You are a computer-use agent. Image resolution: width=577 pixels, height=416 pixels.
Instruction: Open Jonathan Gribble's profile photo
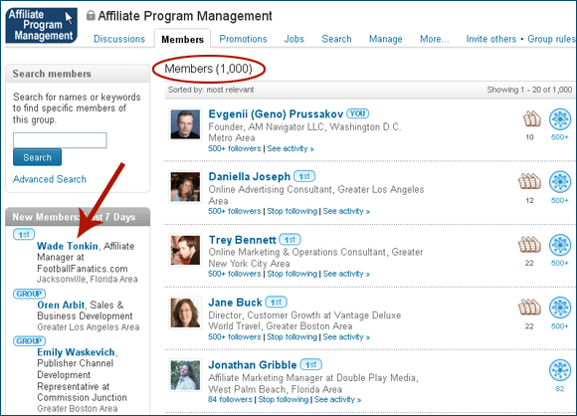(185, 375)
